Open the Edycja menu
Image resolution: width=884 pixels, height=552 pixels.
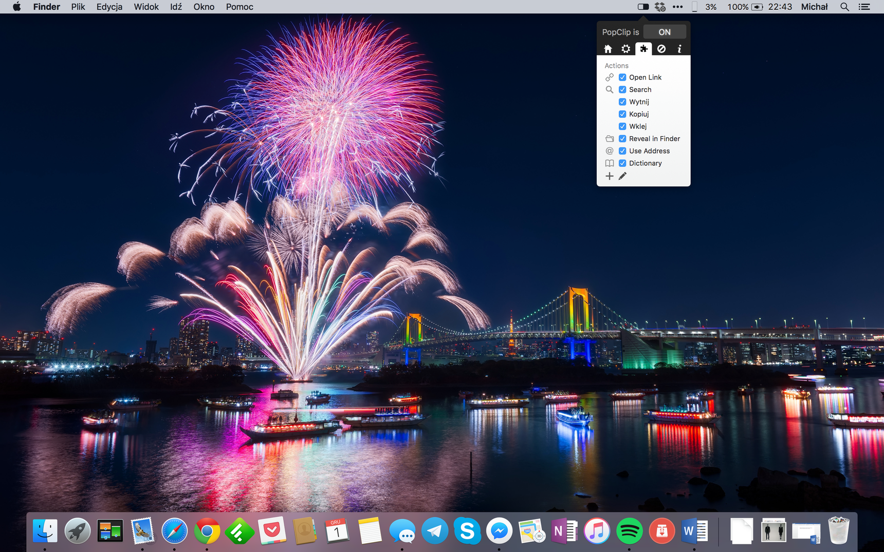109,7
